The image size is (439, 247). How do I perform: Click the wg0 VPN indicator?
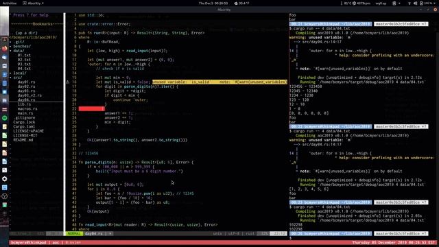[x=381, y=3]
